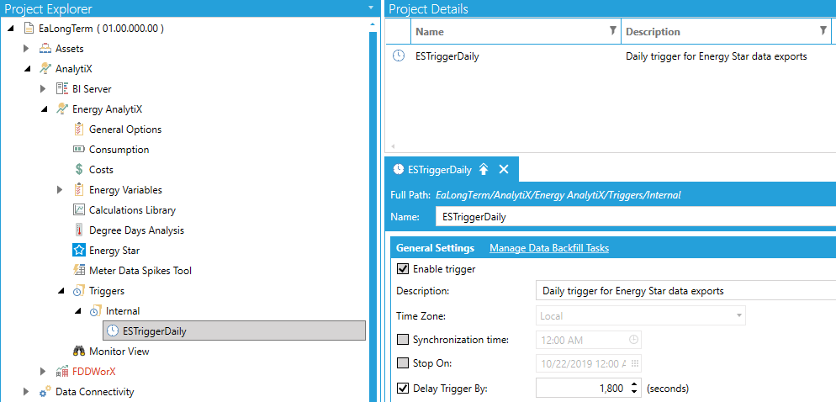Click the Energy Star icon in tree

[x=79, y=251]
